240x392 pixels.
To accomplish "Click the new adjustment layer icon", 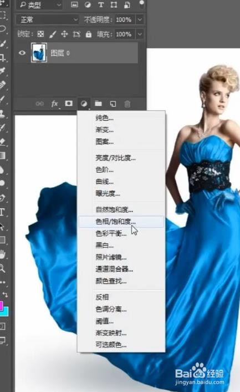I will point(84,104).
